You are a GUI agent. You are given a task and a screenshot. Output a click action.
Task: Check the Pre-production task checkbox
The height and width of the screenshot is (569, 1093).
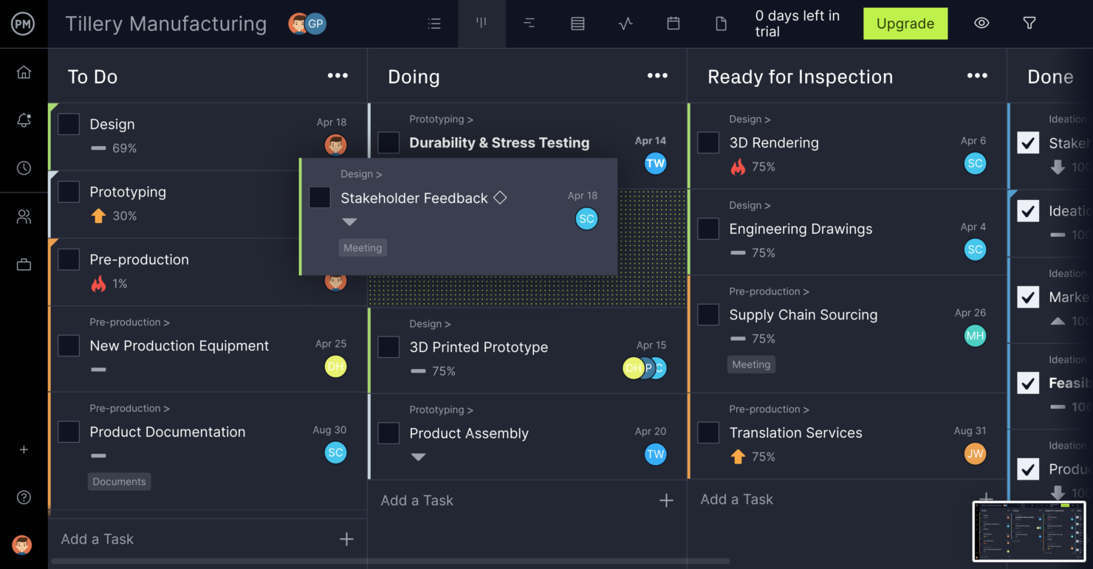click(69, 260)
